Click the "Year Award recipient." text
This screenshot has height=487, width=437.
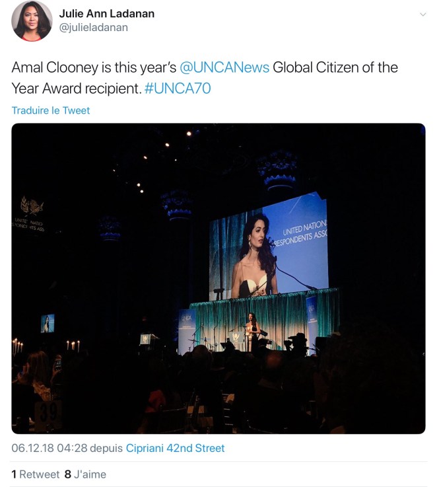click(x=76, y=89)
